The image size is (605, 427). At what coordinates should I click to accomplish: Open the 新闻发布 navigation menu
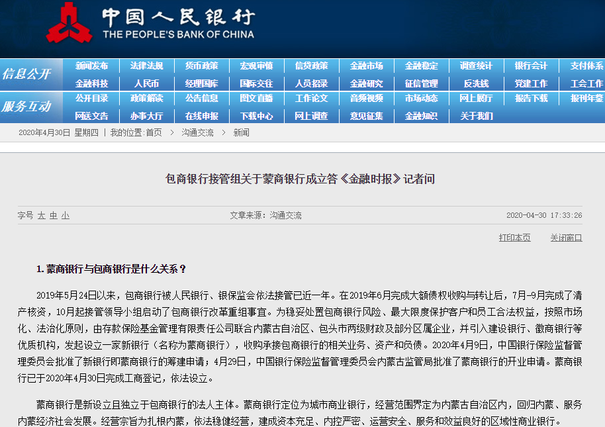pyautogui.click(x=91, y=66)
